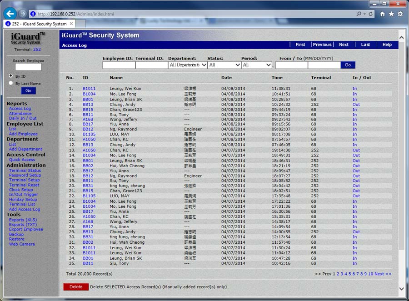Click Export Employee link
This screenshot has width=409, height=301.
pos(26,229)
